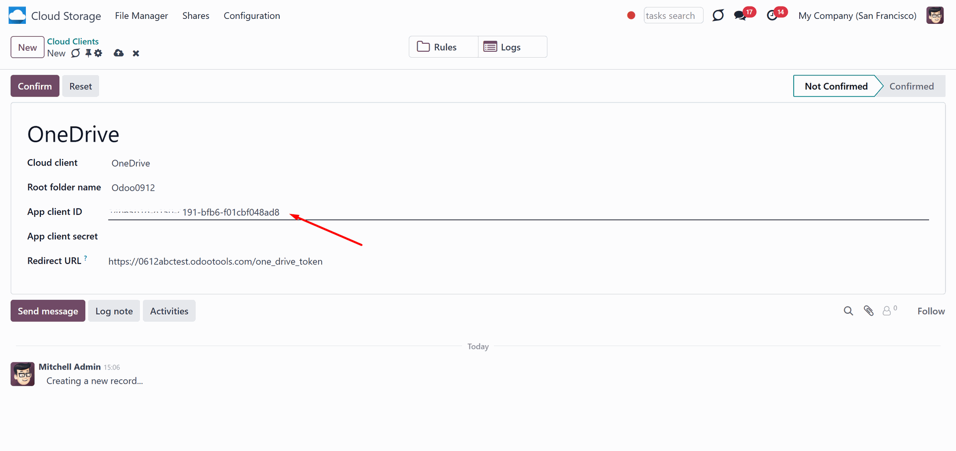Open the Cloud client dropdown showing OneDrive
Image resolution: width=956 pixels, height=451 pixels.
pos(518,163)
